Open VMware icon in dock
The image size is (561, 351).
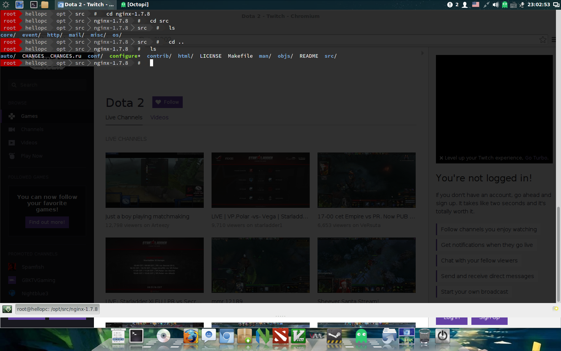[316, 336]
